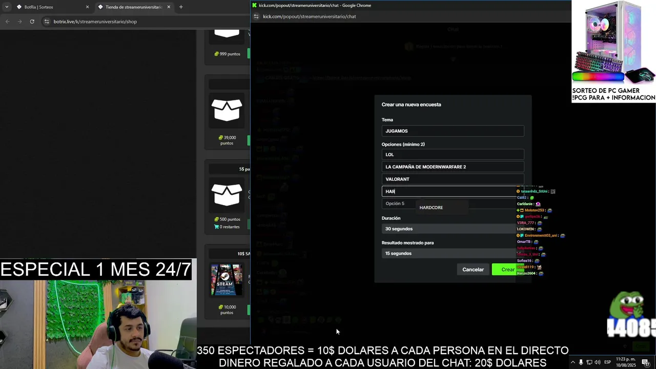The image size is (656, 369).
Task: Click username V3RA_777 in chat overlay
Action: [525, 223]
